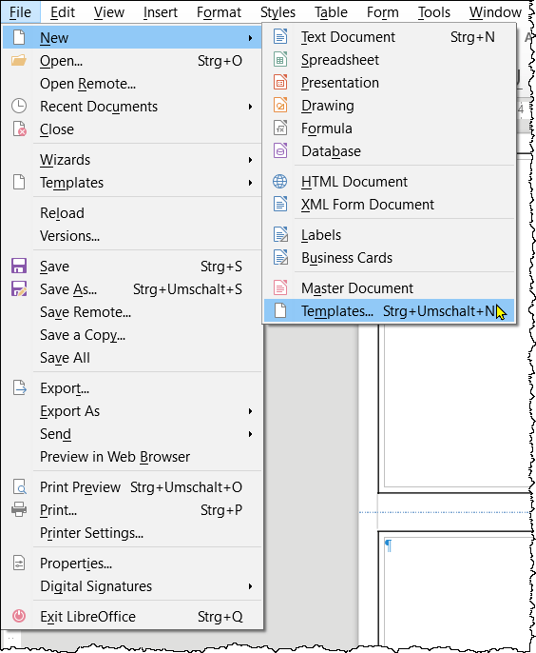Click the Export icon with arrow
This screenshot has height=653, width=536.
[x=20, y=388]
